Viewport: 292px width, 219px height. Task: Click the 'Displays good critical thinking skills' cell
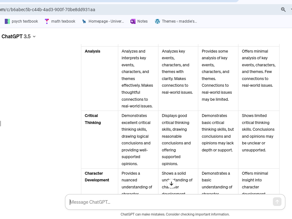pos(178,140)
